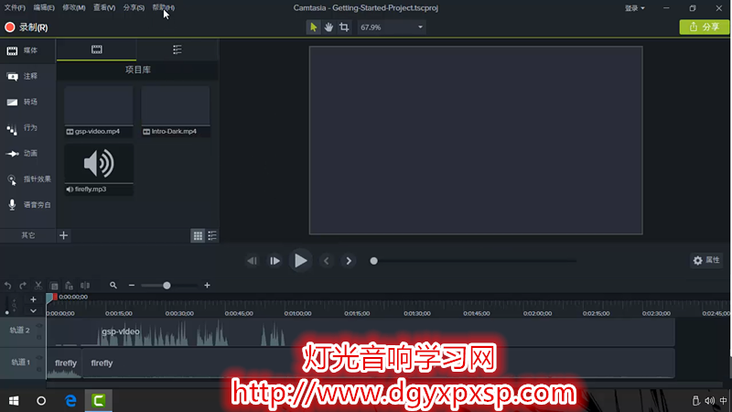Open Microsoft Edge from the taskbar
732x412 pixels.
point(70,400)
